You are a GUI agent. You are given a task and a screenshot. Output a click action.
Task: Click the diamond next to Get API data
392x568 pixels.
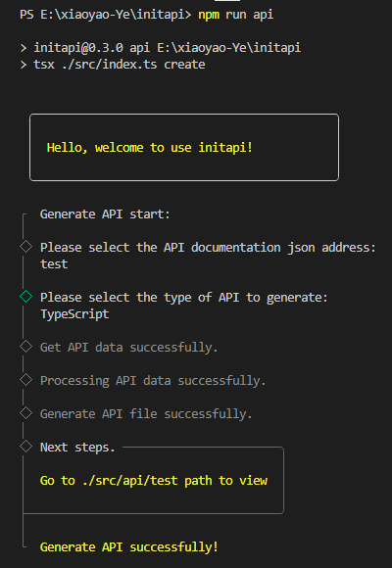pos(26,347)
